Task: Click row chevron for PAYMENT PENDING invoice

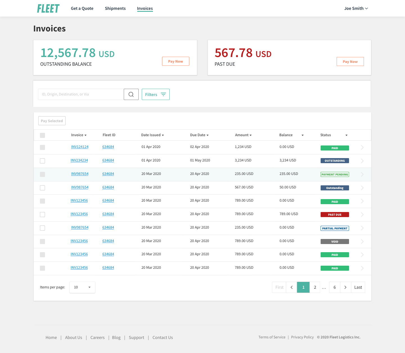Action: pos(362,174)
